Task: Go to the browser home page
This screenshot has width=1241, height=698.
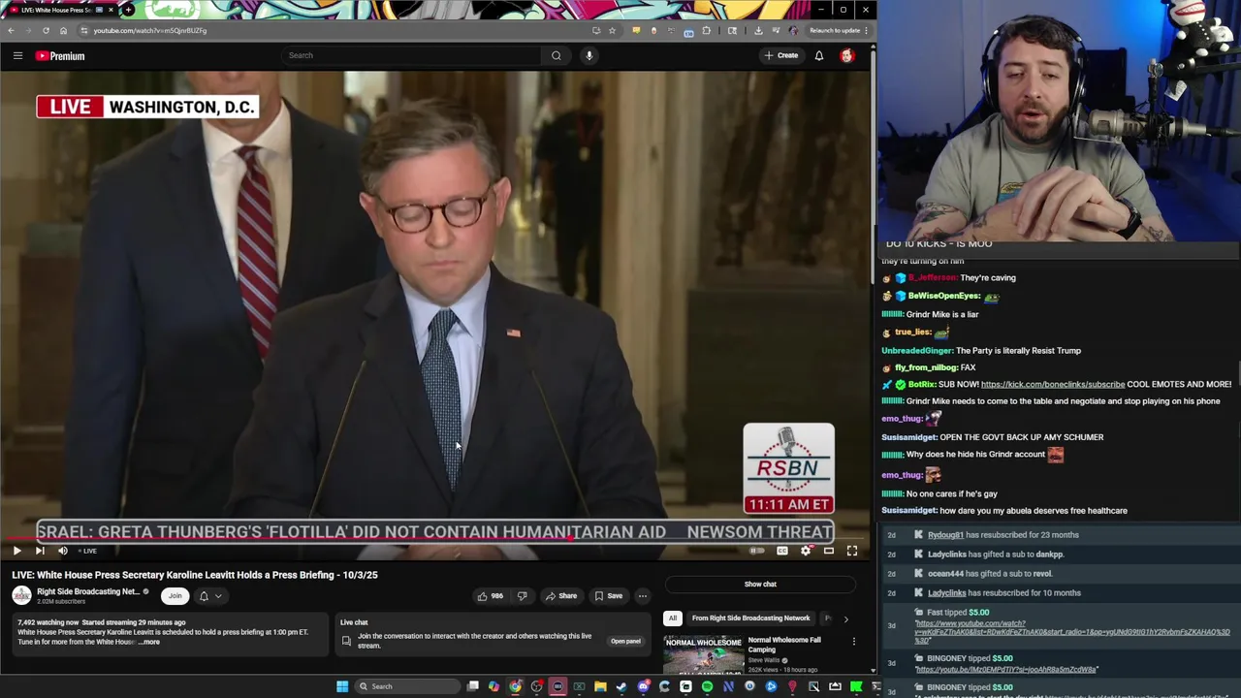Action: pyautogui.click(x=63, y=30)
